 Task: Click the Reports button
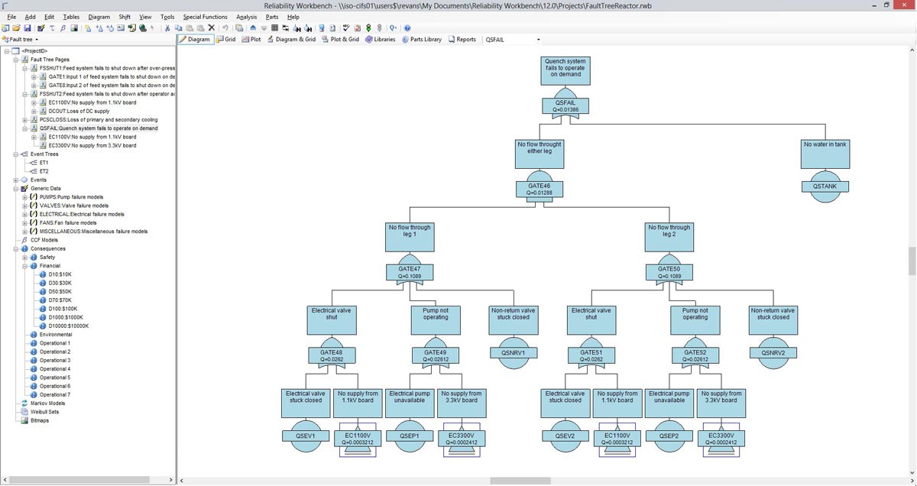462,39
